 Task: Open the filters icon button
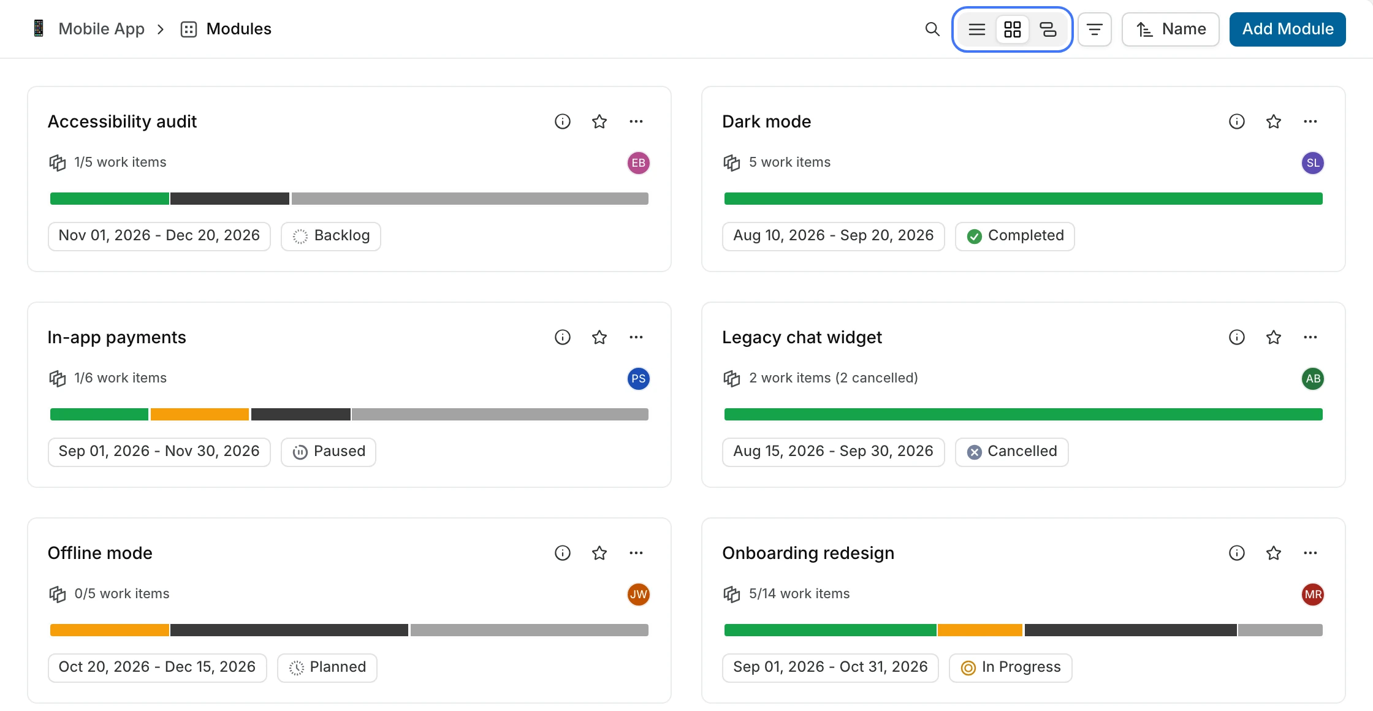click(1095, 29)
